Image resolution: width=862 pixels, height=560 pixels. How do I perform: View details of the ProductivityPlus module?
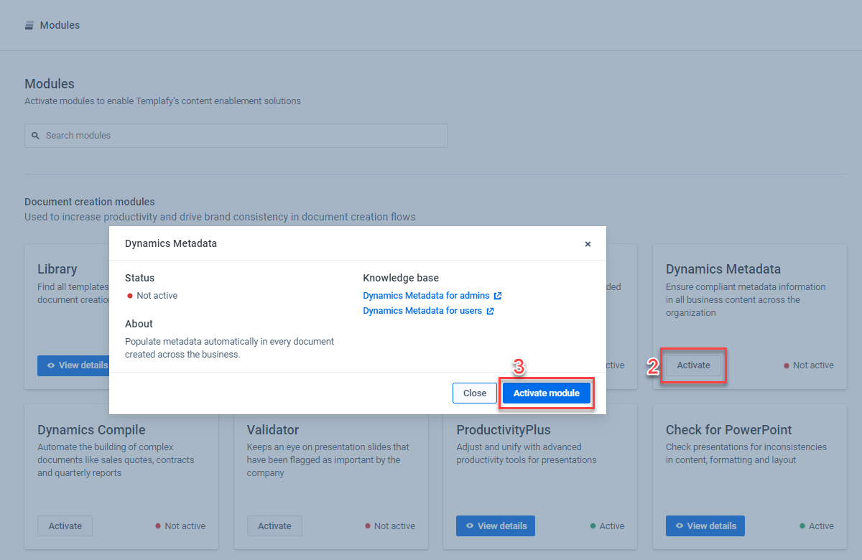(x=495, y=526)
